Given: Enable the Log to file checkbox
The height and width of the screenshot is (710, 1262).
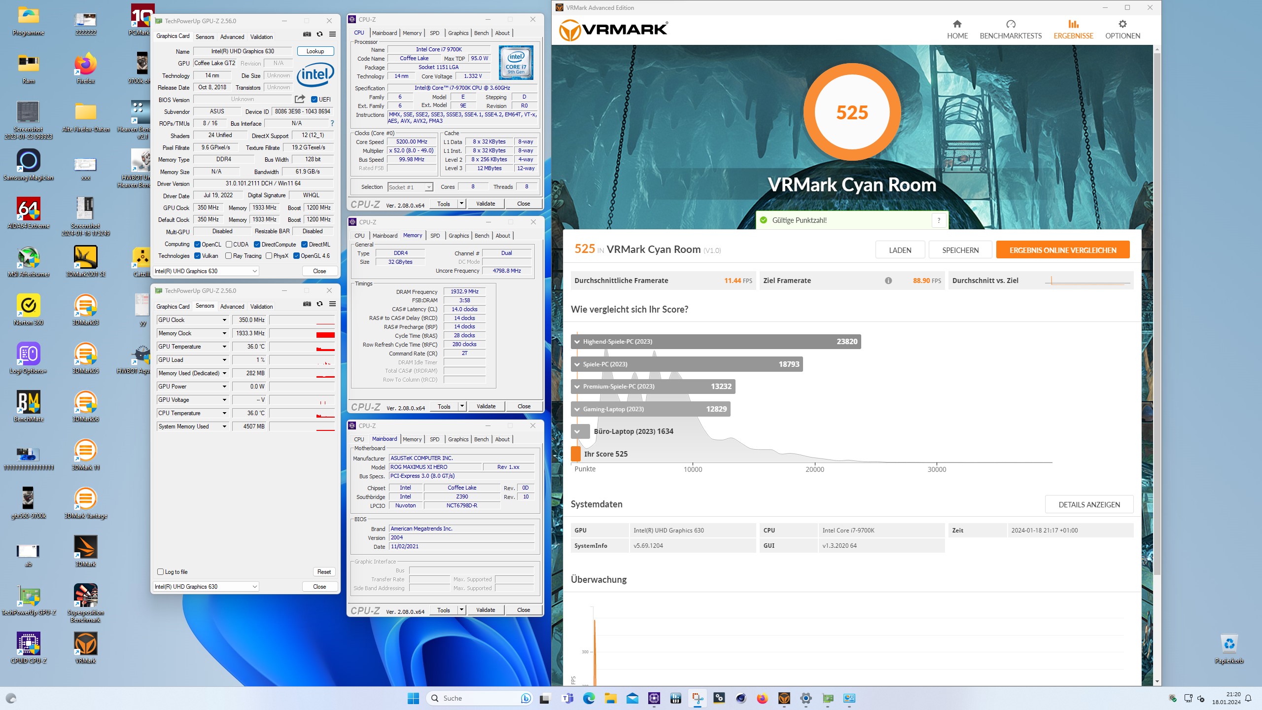Looking at the screenshot, I should [160, 572].
